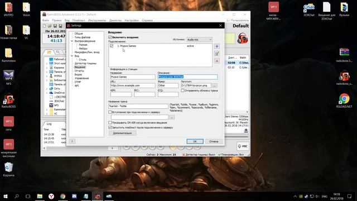Select the folder tab of the RadioBOSS file browser

(49, 52)
